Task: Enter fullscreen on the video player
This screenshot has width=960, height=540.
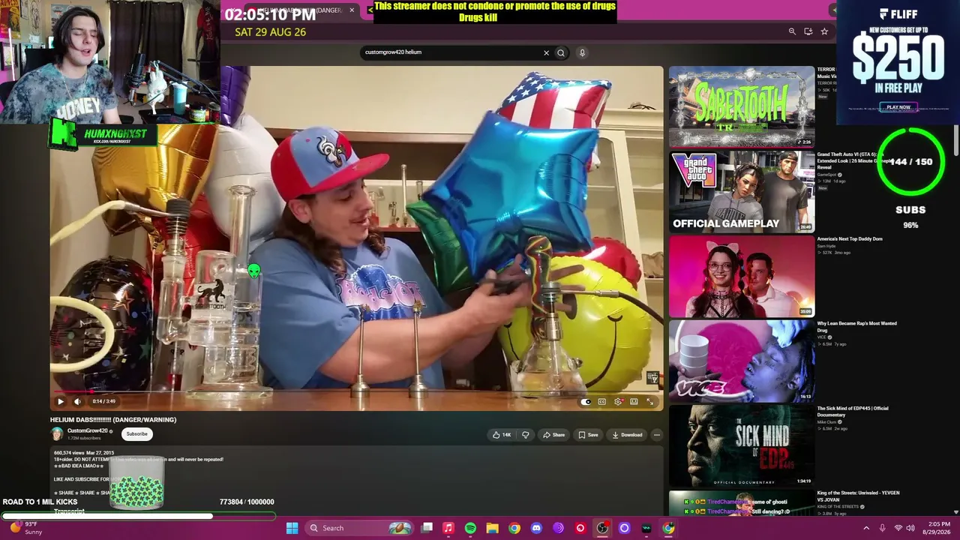Action: click(x=650, y=402)
